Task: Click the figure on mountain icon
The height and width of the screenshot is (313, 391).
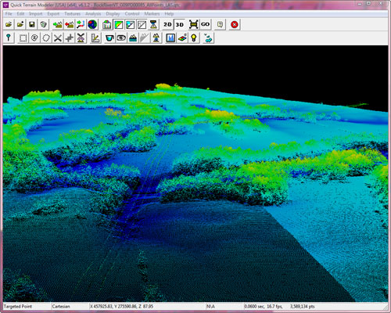Action: click(x=156, y=38)
